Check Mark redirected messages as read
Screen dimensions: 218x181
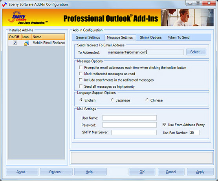coord(81,74)
